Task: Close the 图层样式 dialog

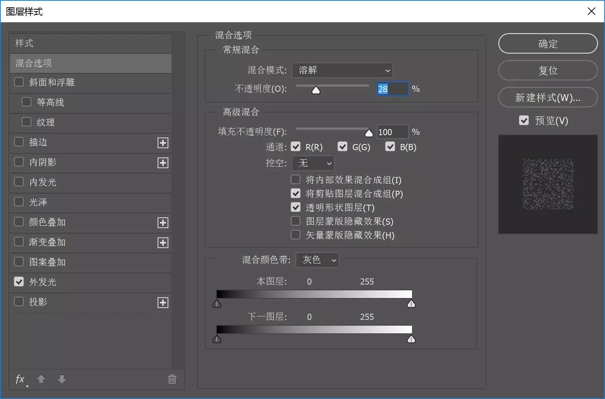Action: (x=592, y=11)
